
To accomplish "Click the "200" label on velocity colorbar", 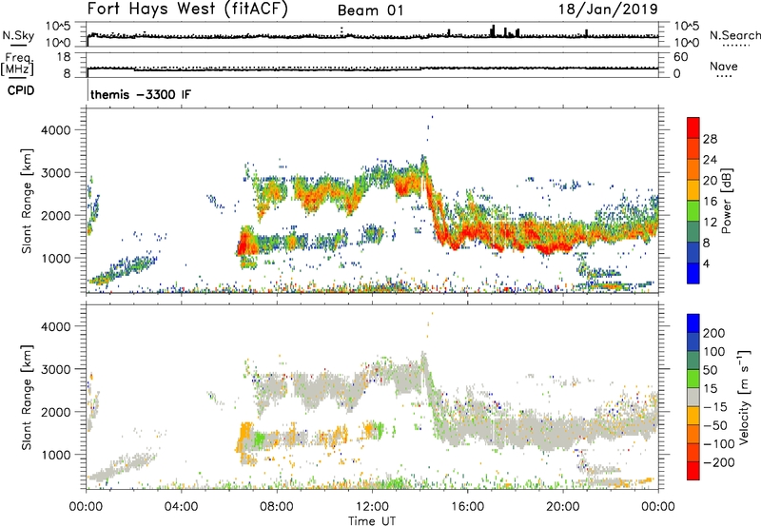I will (x=714, y=333).
